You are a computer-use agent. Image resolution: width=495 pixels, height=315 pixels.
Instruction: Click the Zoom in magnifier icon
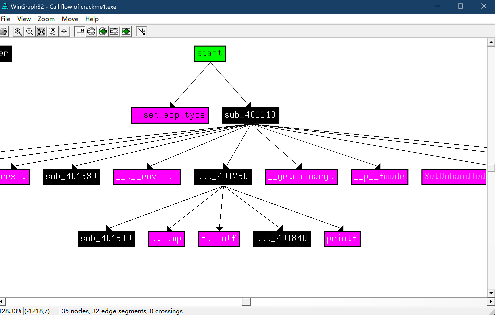tap(18, 32)
